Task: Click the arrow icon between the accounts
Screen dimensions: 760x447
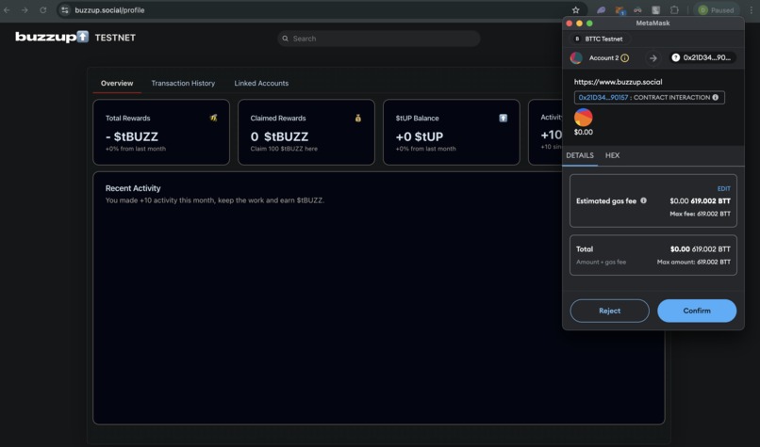Action: pos(653,58)
